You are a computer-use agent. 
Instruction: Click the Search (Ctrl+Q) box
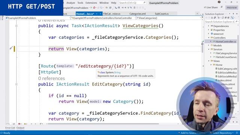(x=132, y=3)
